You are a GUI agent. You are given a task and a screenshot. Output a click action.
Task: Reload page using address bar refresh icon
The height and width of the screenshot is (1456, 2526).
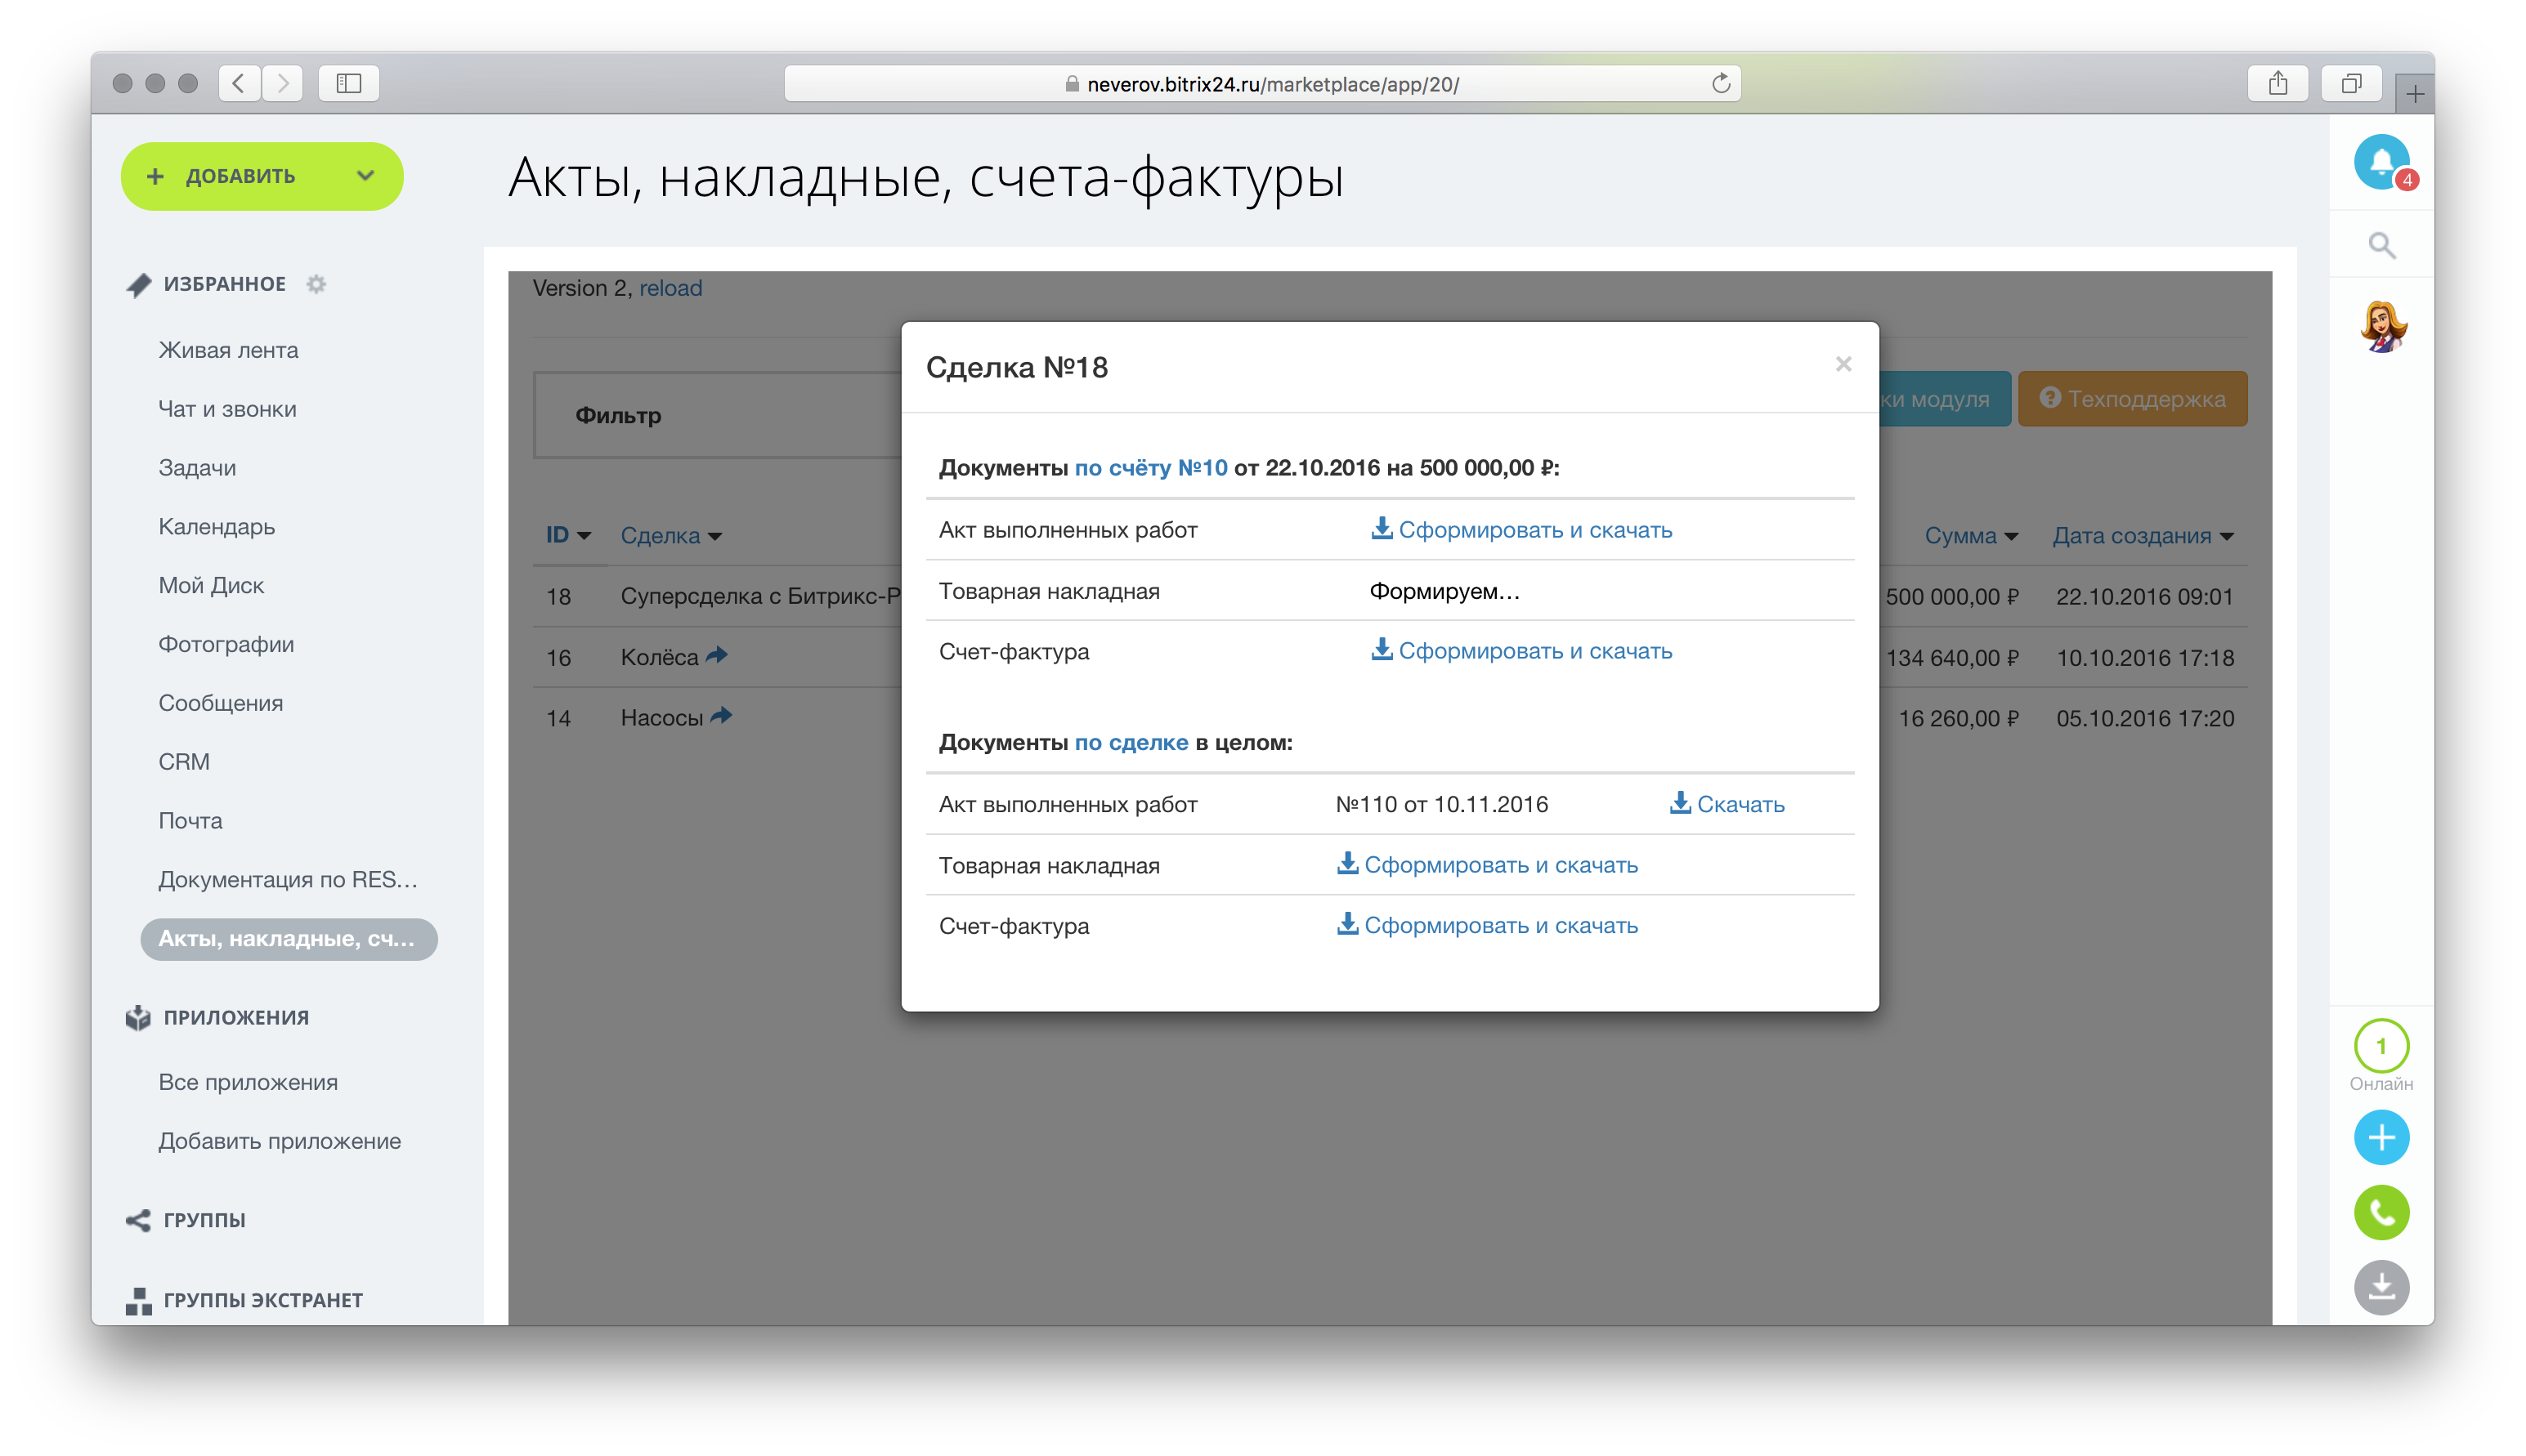coord(1721,84)
